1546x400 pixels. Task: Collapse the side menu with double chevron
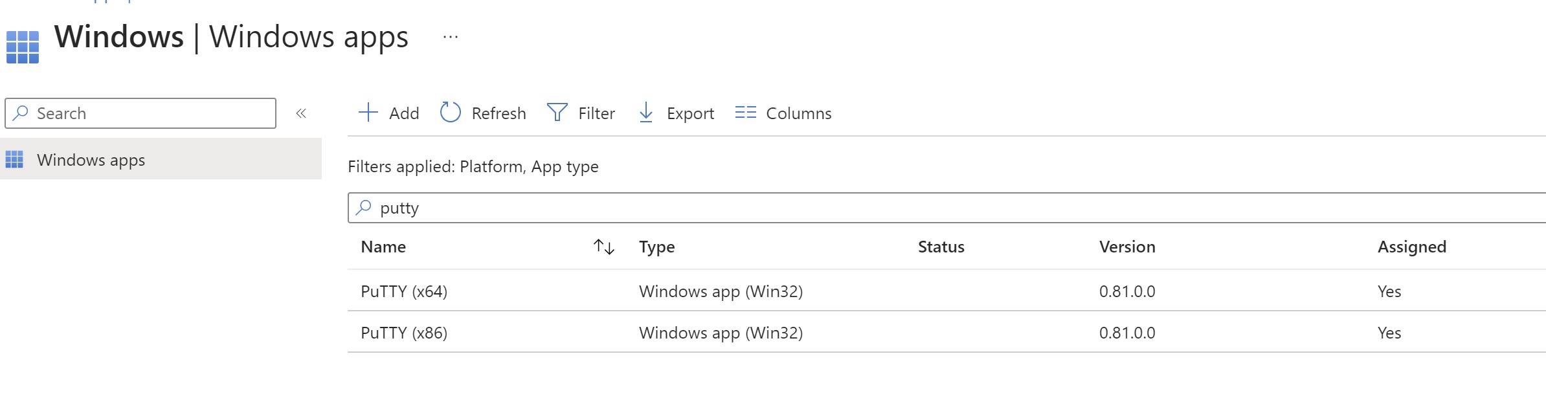[x=301, y=113]
